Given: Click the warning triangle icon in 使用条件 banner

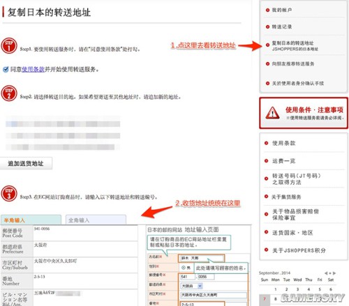Looking at the screenshot, I should (x=272, y=113).
